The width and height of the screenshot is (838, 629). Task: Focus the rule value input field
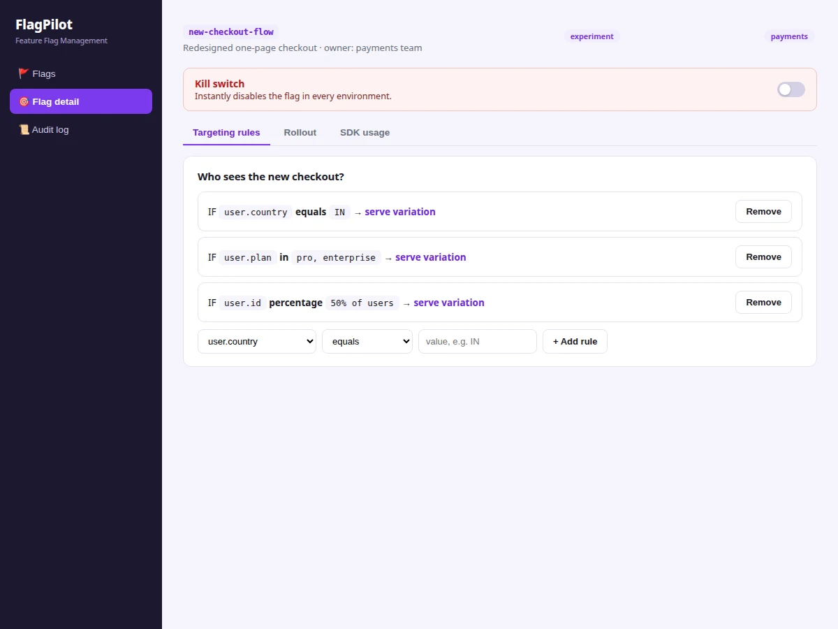click(478, 342)
